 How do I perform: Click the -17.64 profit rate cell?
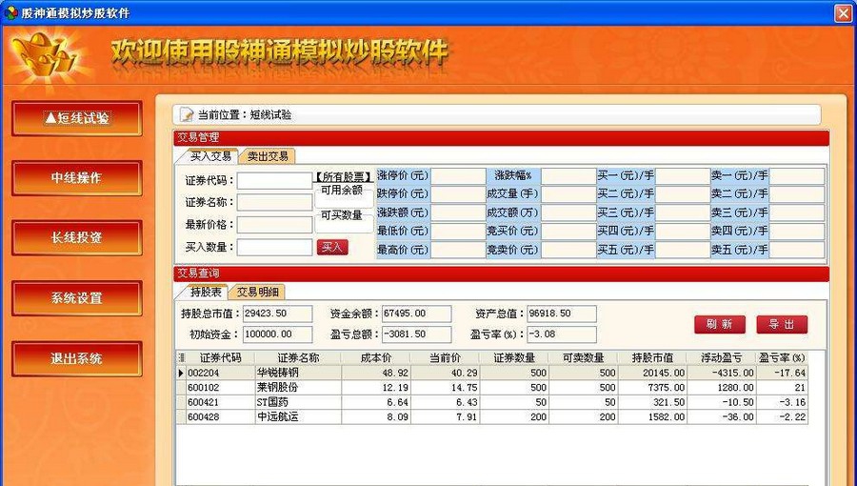click(782, 373)
